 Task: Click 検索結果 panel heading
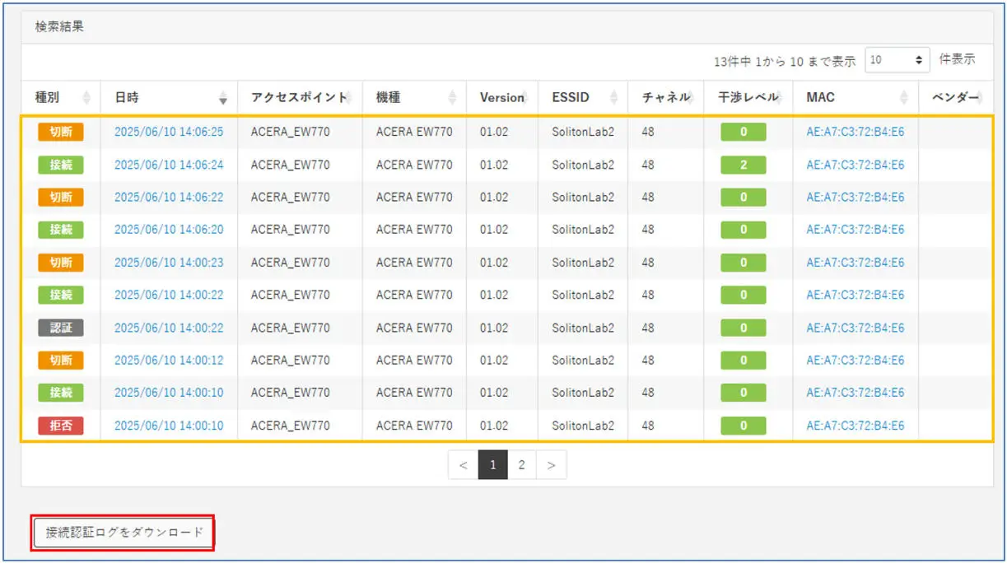click(x=59, y=26)
